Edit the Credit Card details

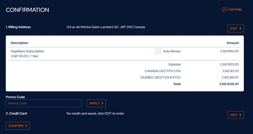tap(236, 115)
